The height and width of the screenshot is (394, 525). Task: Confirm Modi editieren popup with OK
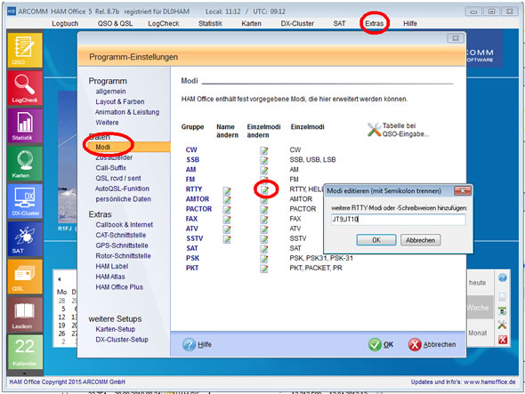click(x=376, y=240)
